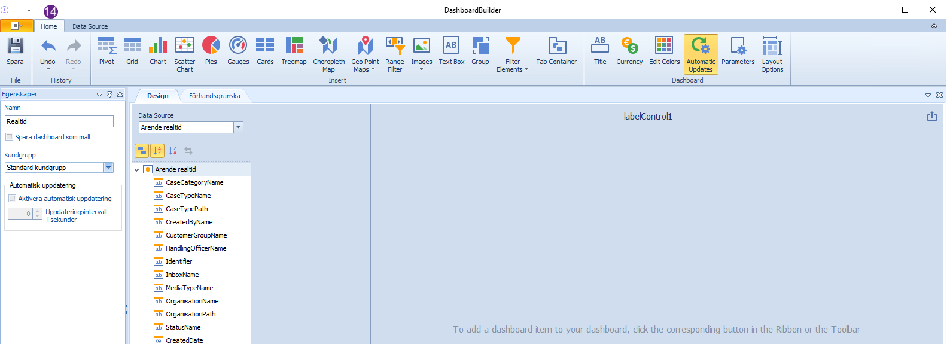Image resolution: width=947 pixels, height=344 pixels.
Task: Insert a Grid dashboard item
Action: pyautogui.click(x=132, y=51)
